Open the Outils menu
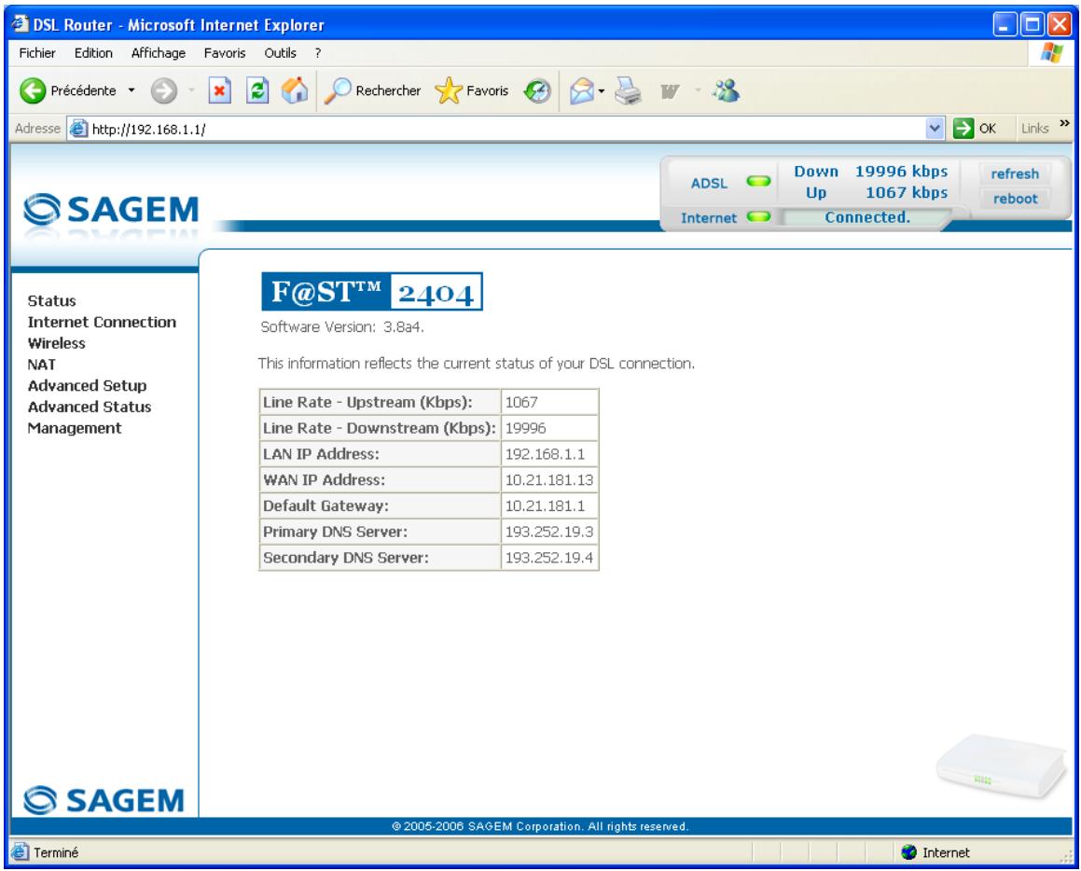Viewport: 1081px width, 871px height. [x=280, y=53]
